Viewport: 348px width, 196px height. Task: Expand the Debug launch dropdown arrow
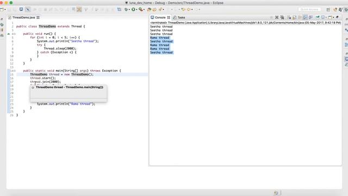pyautogui.click(x=129, y=10)
